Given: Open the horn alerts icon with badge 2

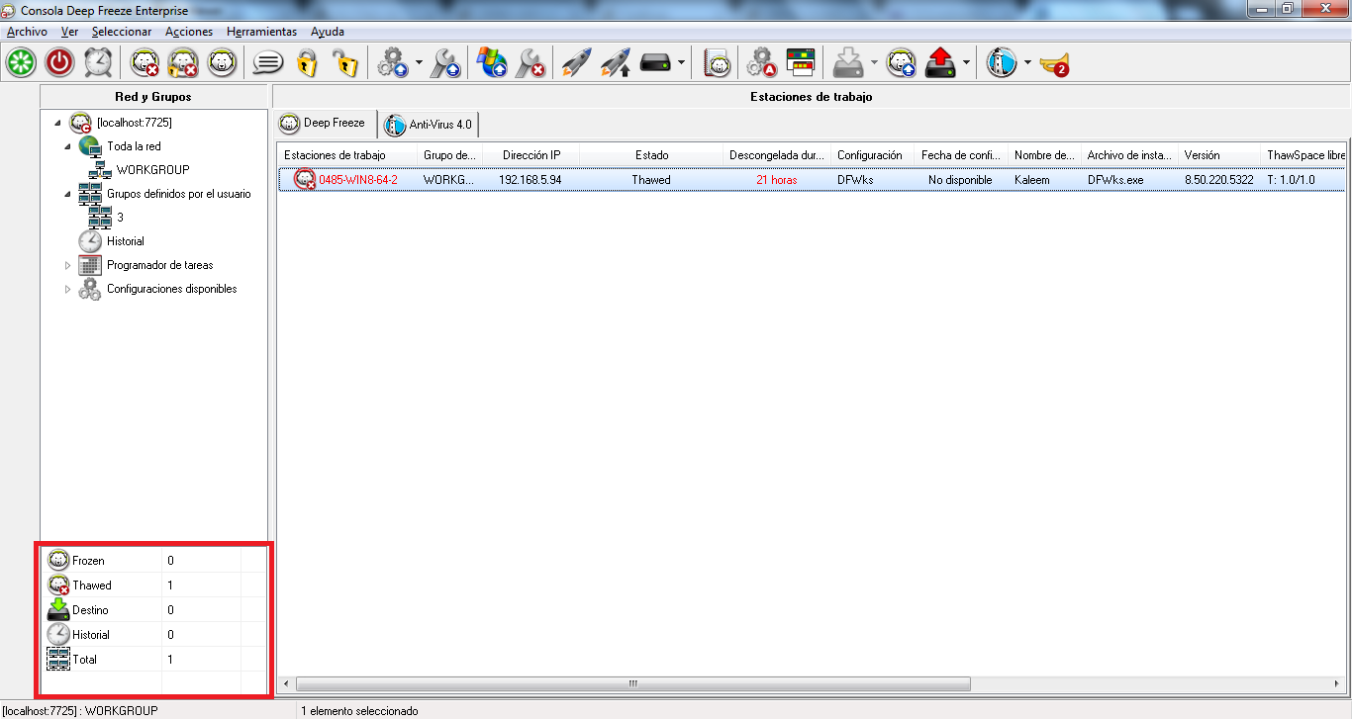Looking at the screenshot, I should (1054, 63).
